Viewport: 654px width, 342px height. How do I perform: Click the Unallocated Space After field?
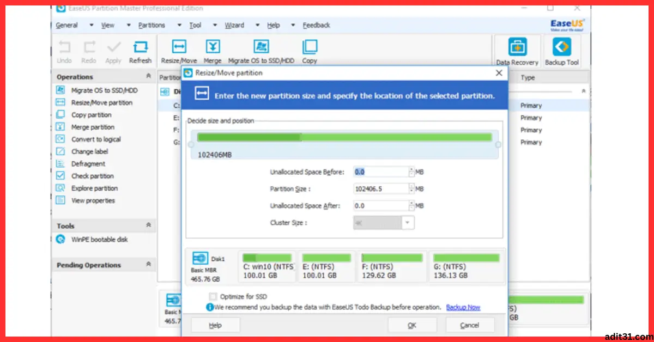380,206
